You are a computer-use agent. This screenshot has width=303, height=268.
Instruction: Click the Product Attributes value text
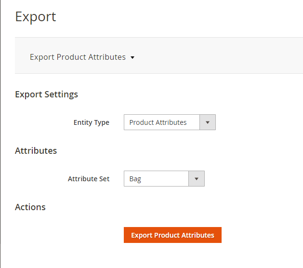(158, 122)
